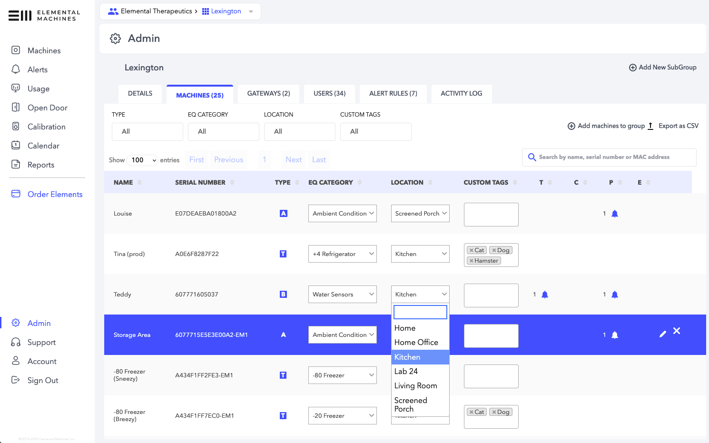Sort by the Name column
Image resolution: width=709 pixels, height=443 pixels.
(x=128, y=182)
